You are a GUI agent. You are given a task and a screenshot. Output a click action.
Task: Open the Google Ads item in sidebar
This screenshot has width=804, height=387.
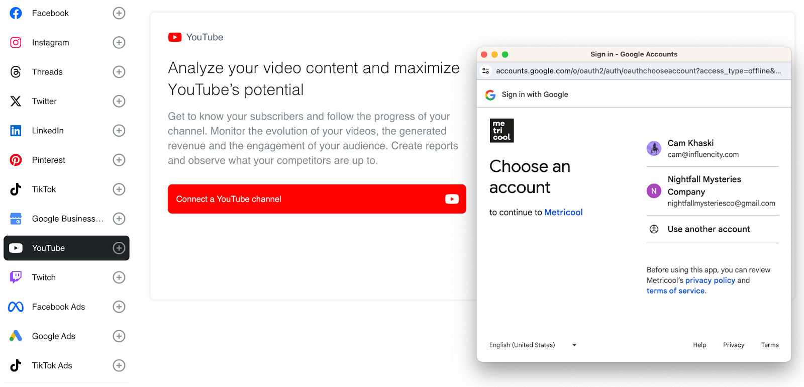[x=66, y=336]
